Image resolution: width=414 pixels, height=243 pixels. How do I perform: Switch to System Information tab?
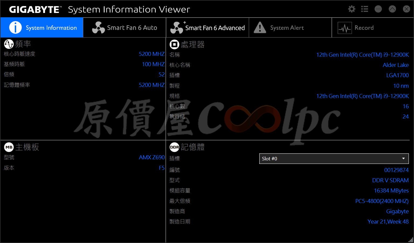coord(42,28)
